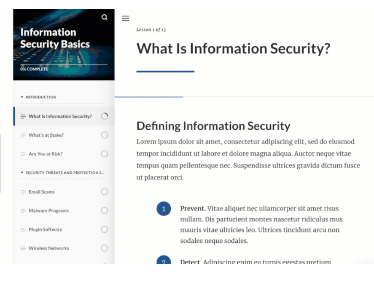374x287 pixels.
Task: Click completion circle for Are You at Risk?
Action: 105,154
